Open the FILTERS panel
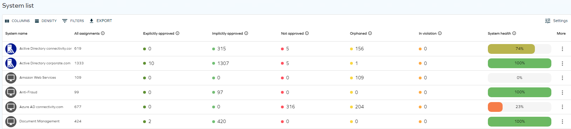This screenshot has width=571, height=129. click(73, 21)
